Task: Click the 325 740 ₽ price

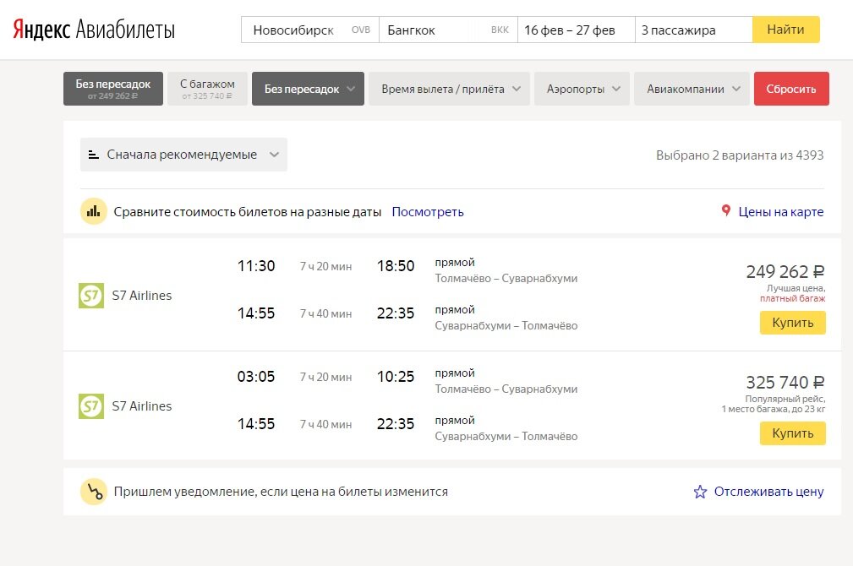Action: pyautogui.click(x=785, y=382)
